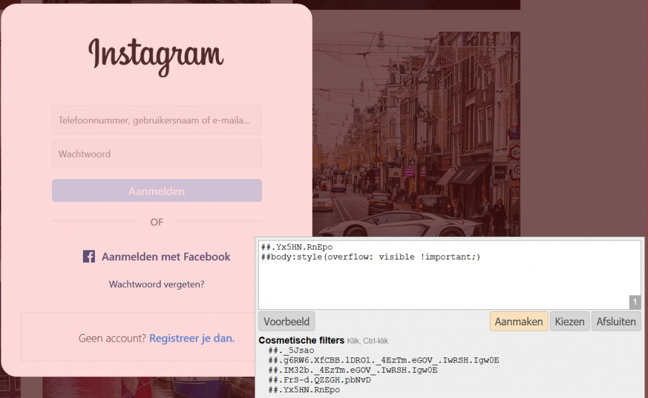Click the Aanmaken create button
The width and height of the screenshot is (648, 398).
(x=519, y=321)
